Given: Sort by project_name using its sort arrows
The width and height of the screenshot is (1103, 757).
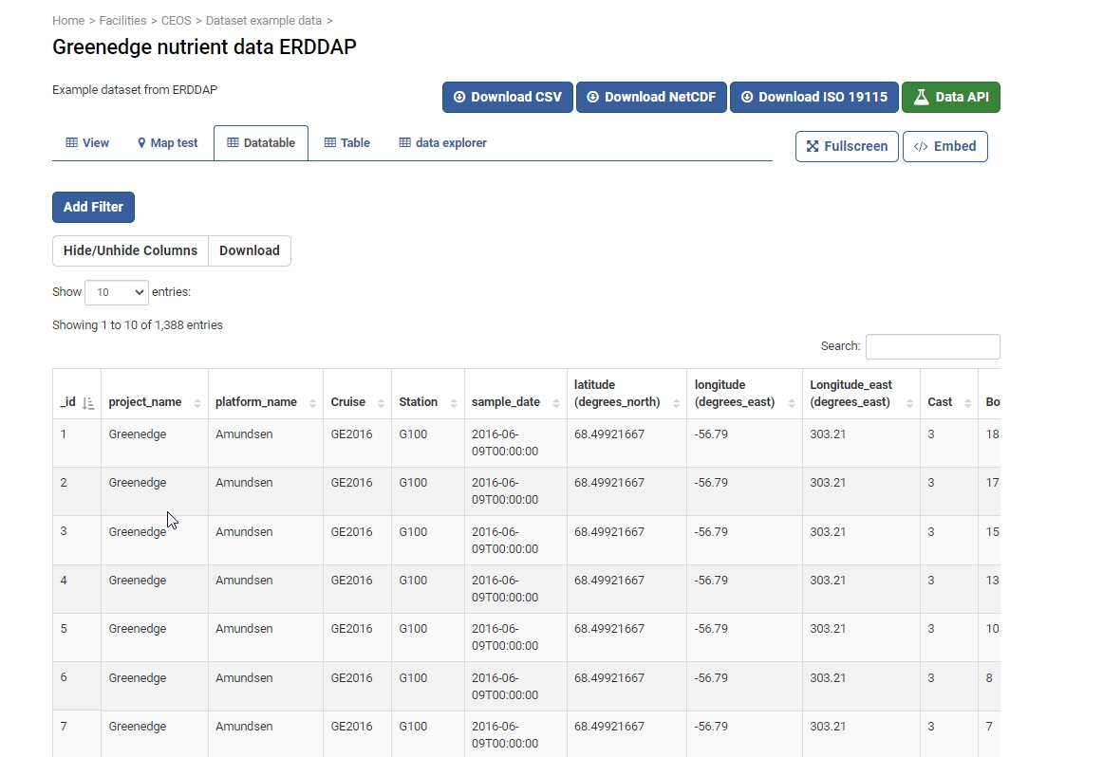Looking at the screenshot, I should point(197,403).
